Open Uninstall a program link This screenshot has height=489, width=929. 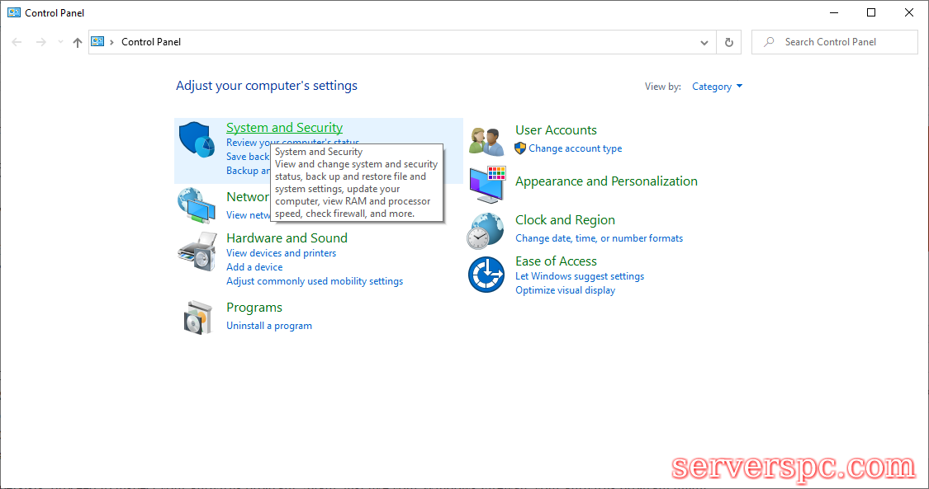click(269, 326)
